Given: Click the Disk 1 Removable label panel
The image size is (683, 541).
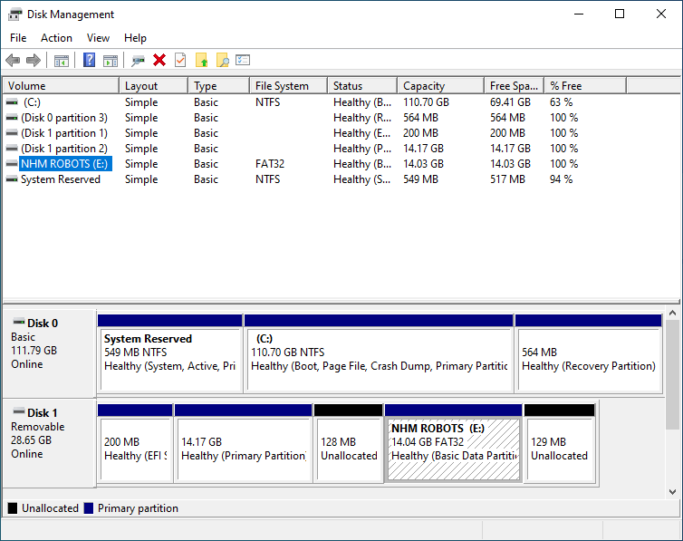Looking at the screenshot, I should 49,443.
